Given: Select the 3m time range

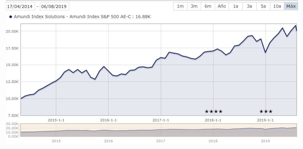Looking at the screenshot, I should [194, 6].
